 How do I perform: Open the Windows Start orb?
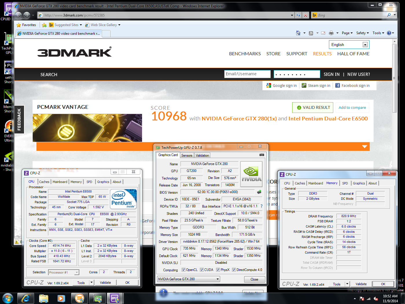click(8, 298)
